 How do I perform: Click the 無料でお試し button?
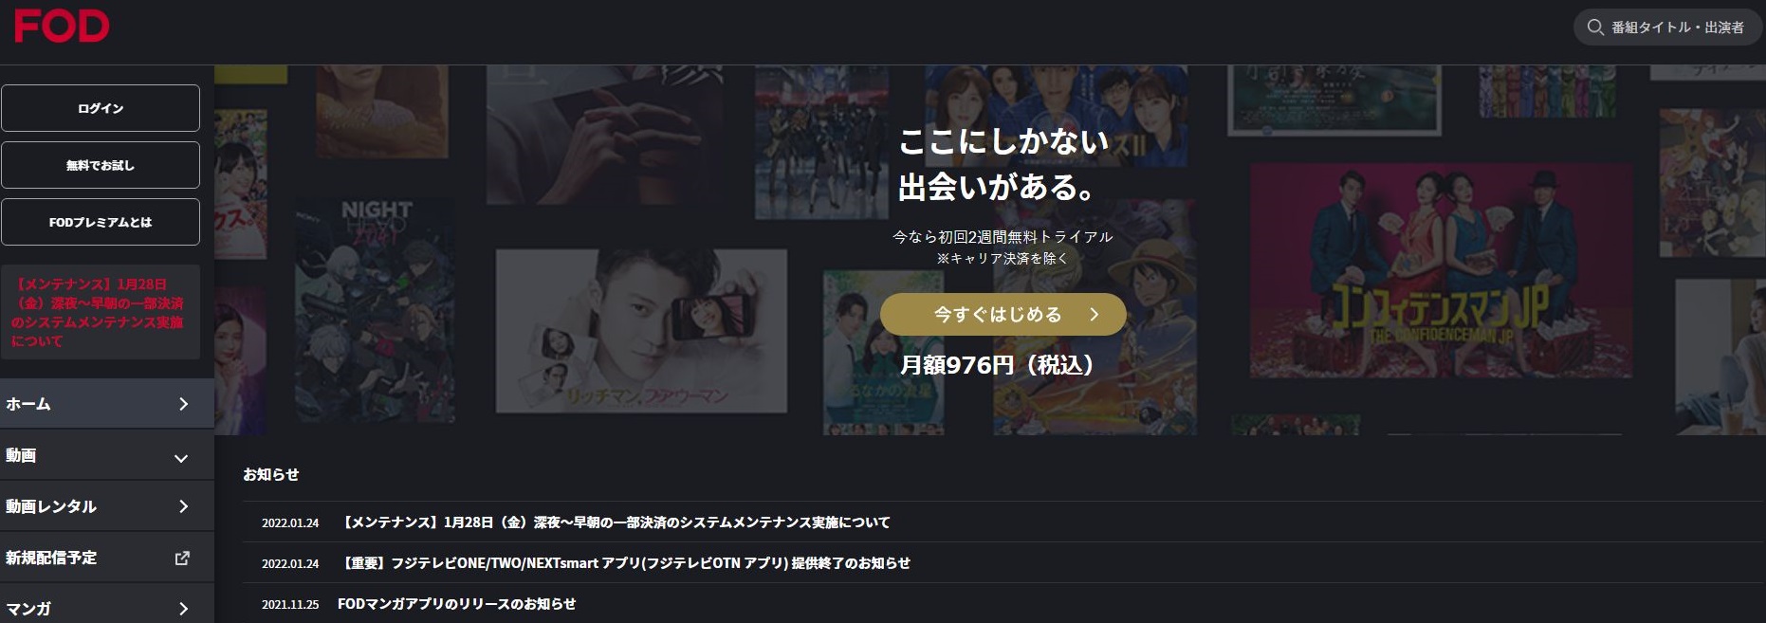click(101, 165)
